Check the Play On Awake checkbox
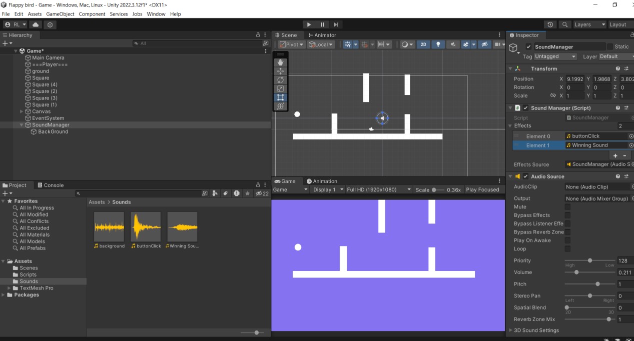Image resolution: width=634 pixels, height=341 pixels. (567, 240)
